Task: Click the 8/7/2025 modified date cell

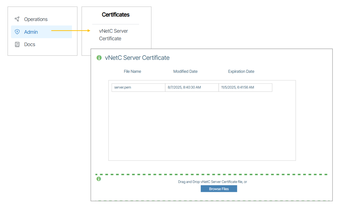Action: coord(184,87)
